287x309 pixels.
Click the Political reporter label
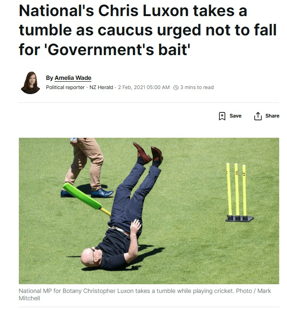65,87
